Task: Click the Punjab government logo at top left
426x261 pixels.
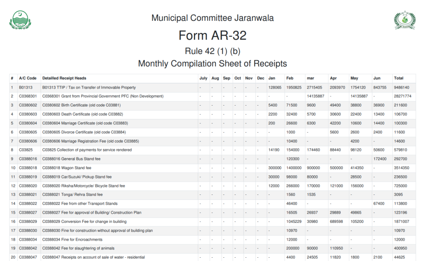Action: [20, 20]
